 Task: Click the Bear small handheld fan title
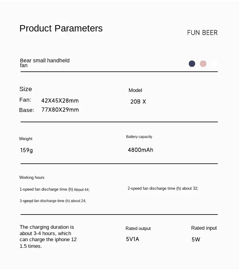[x=44, y=63]
